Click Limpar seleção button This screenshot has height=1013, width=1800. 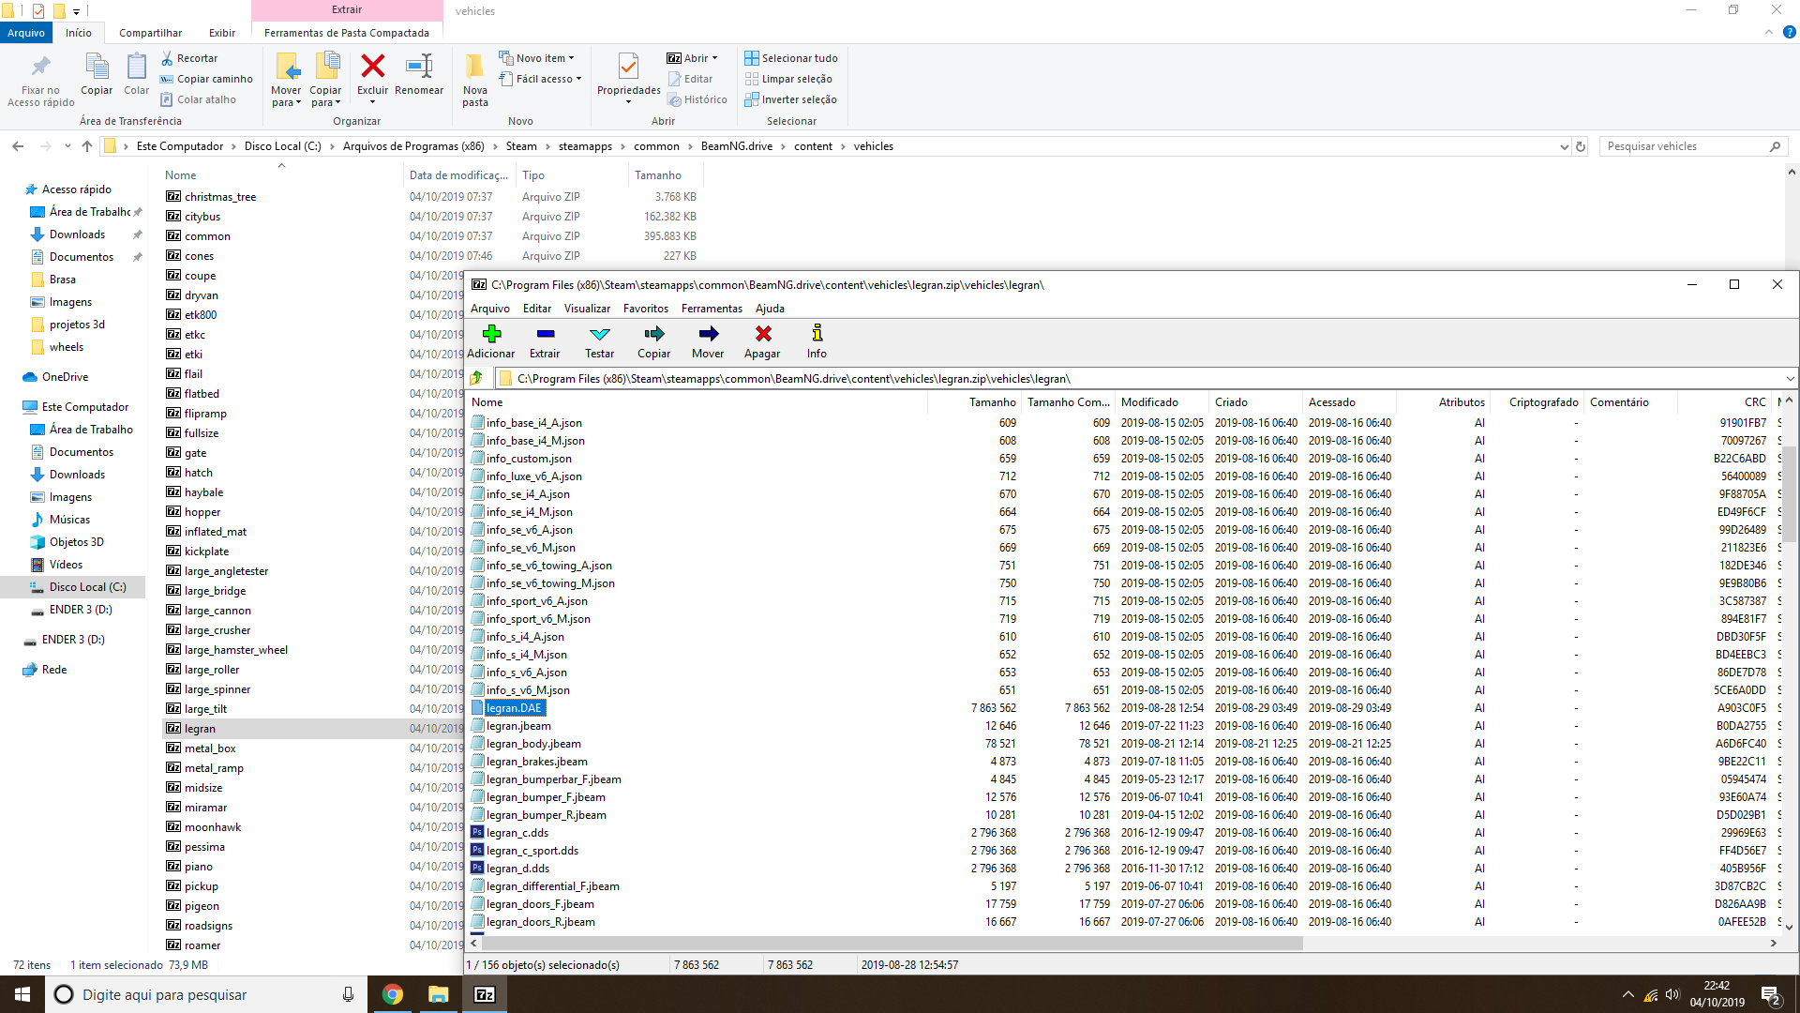tap(788, 79)
